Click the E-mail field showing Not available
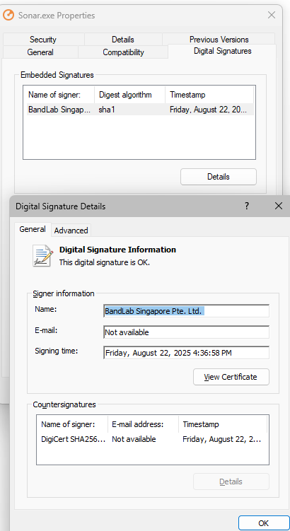 click(x=186, y=332)
